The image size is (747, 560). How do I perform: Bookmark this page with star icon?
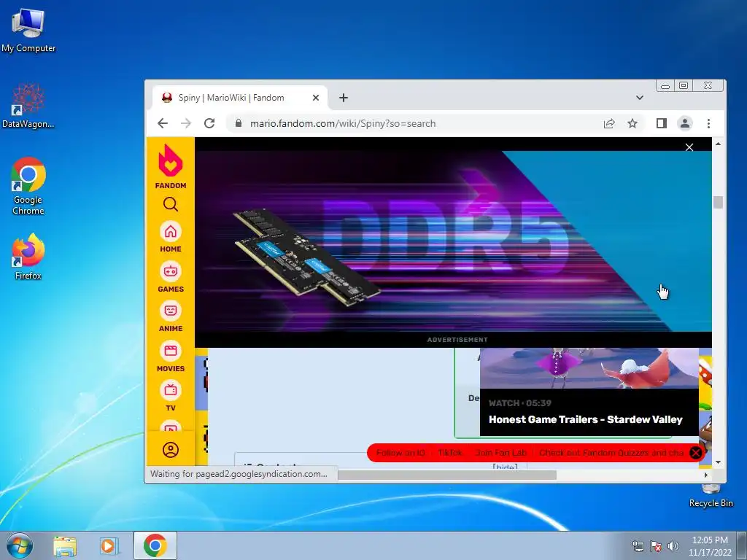pyautogui.click(x=632, y=123)
